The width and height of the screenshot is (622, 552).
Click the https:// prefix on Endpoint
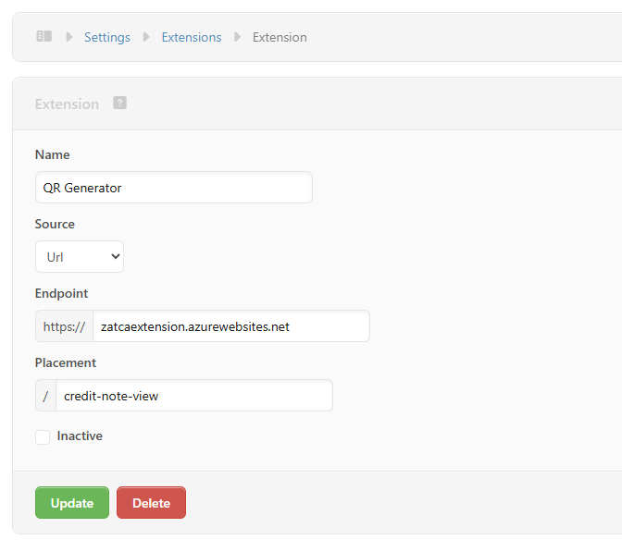[x=64, y=326]
